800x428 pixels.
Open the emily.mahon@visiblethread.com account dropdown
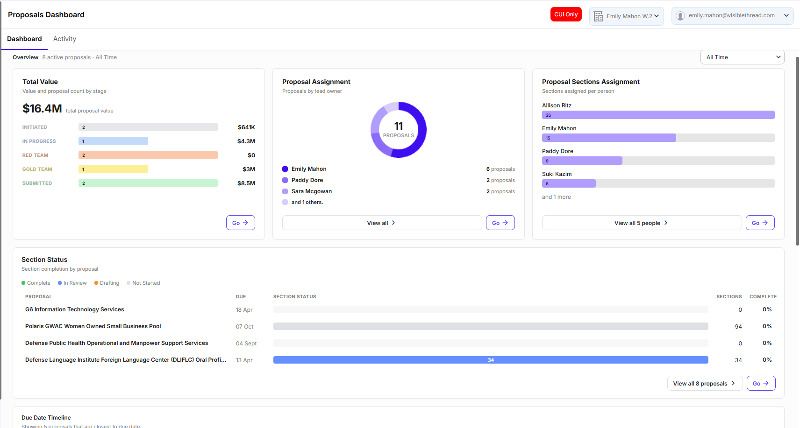point(732,16)
